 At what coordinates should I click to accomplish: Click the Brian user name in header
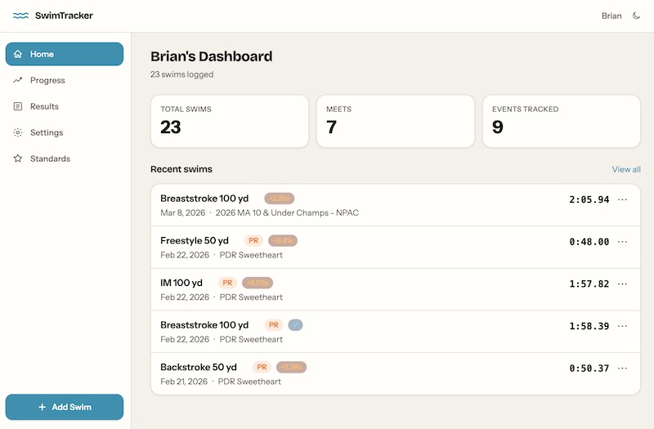point(611,16)
